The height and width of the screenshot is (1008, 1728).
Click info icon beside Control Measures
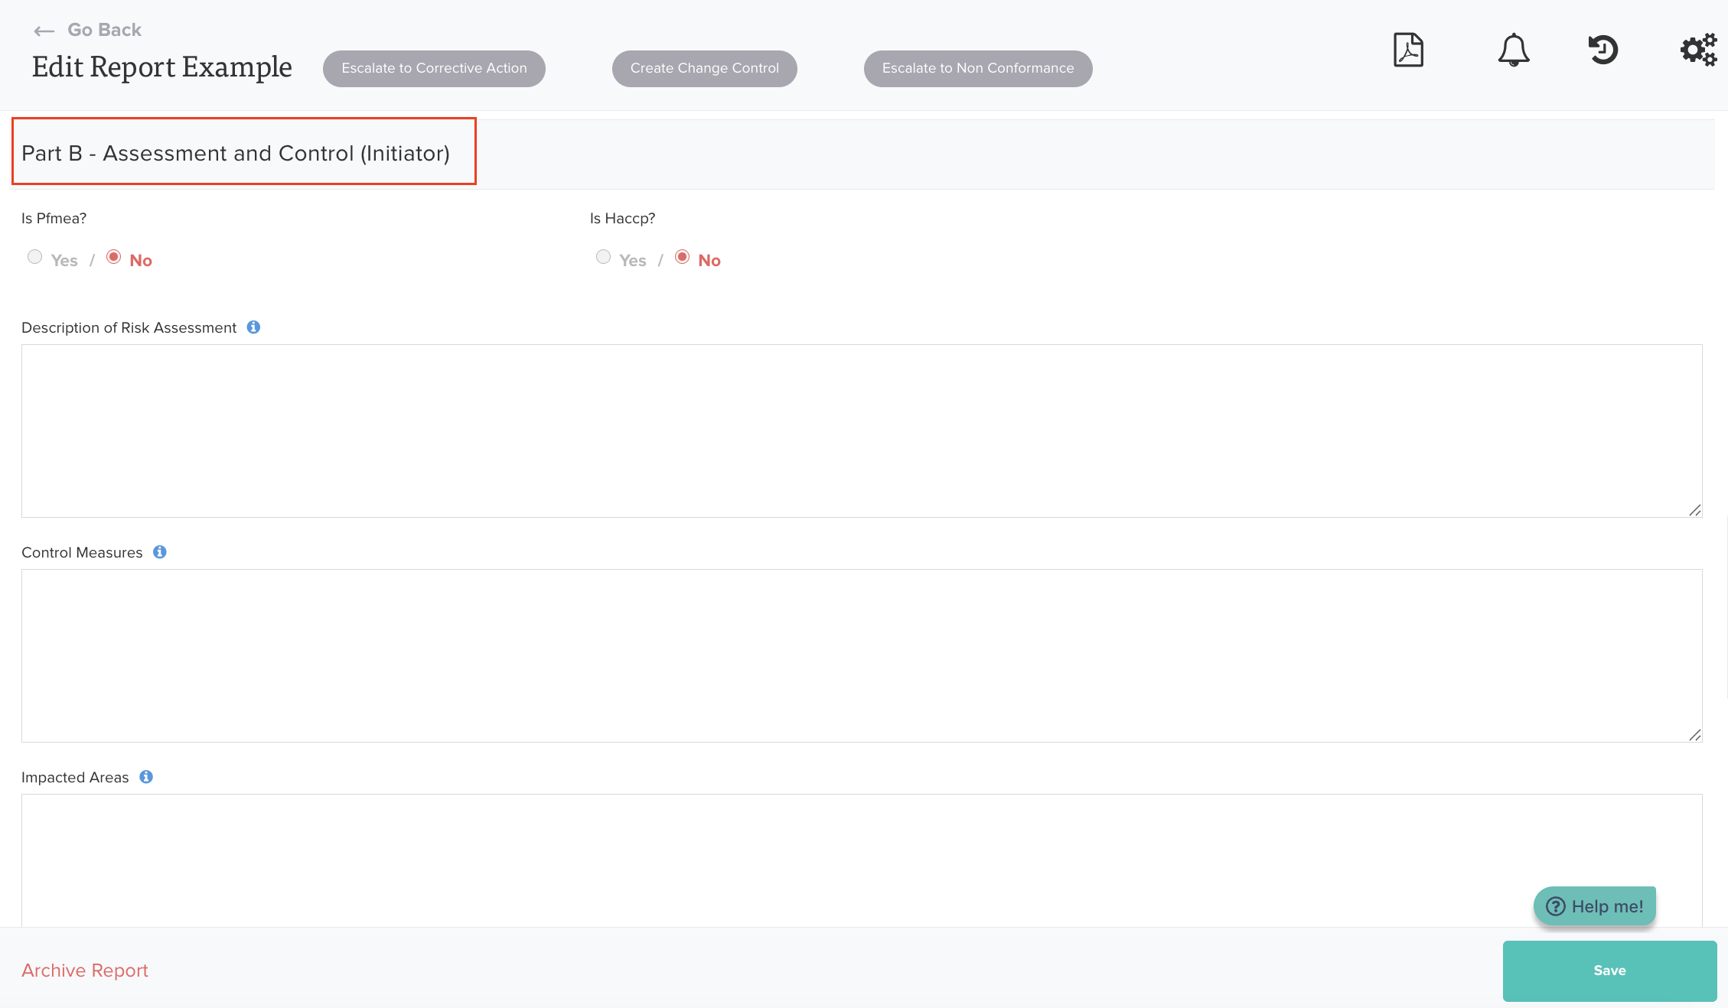pos(160,552)
